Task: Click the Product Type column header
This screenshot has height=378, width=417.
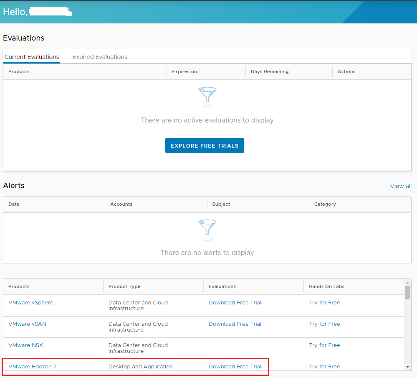Action: pos(124,286)
